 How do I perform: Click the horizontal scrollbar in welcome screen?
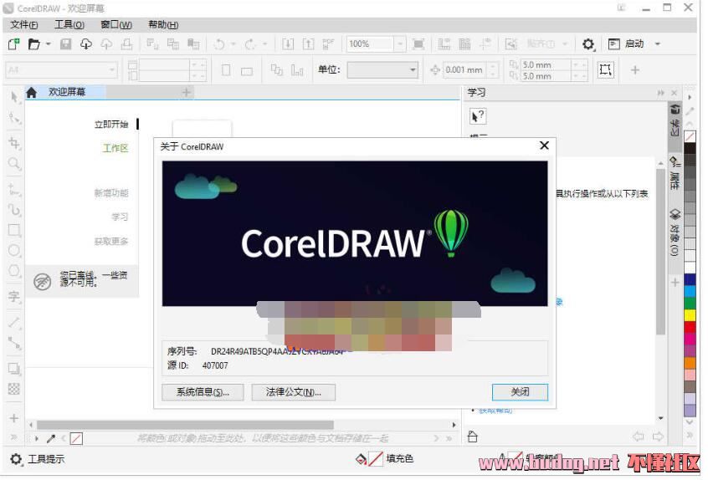coord(185,425)
